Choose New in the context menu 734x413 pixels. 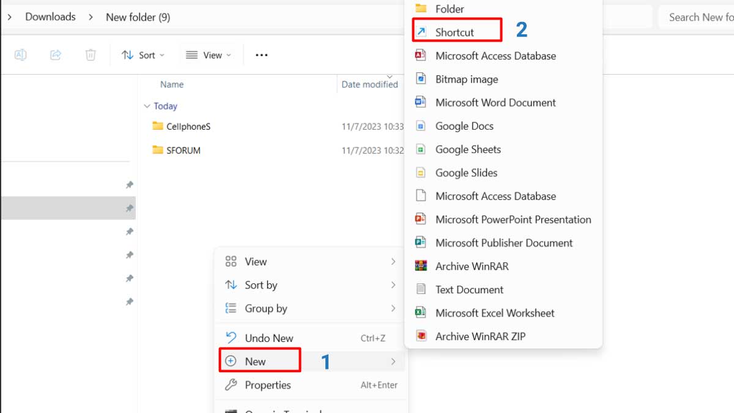[311, 362]
